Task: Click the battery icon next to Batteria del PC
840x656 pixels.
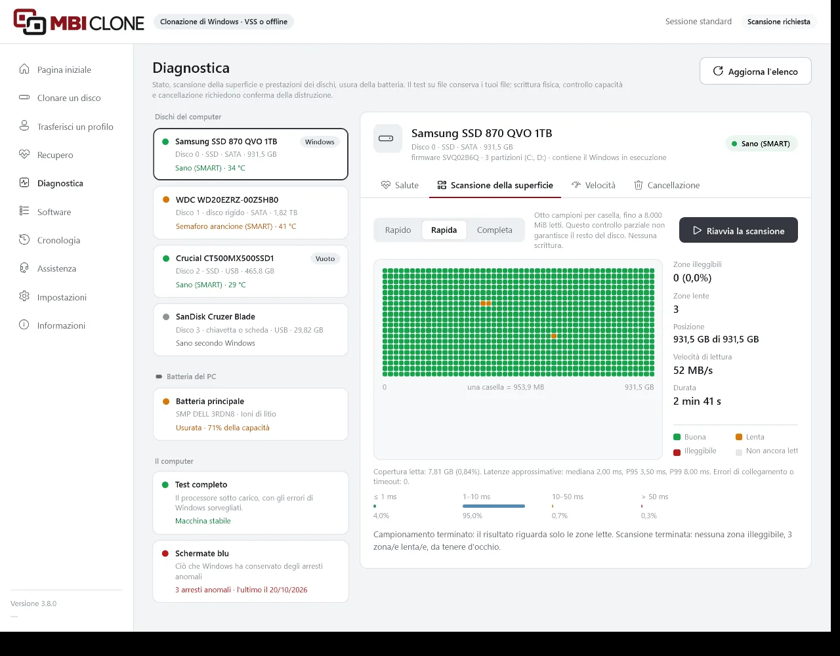Action: [158, 377]
